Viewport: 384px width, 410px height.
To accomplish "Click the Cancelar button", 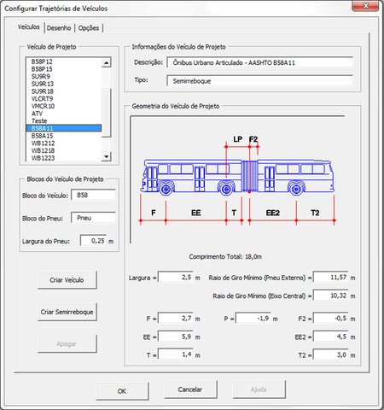I will pyautogui.click(x=190, y=389).
